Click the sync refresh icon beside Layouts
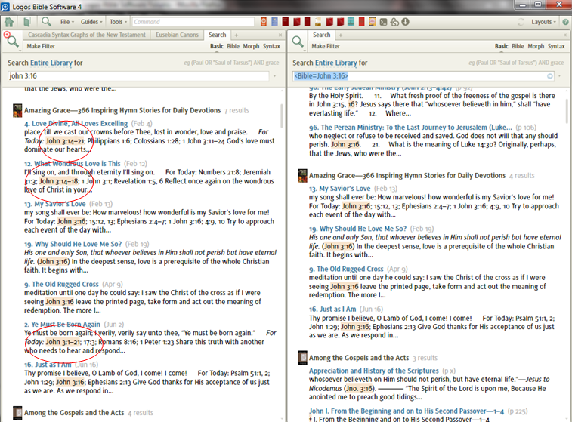 click(x=521, y=22)
